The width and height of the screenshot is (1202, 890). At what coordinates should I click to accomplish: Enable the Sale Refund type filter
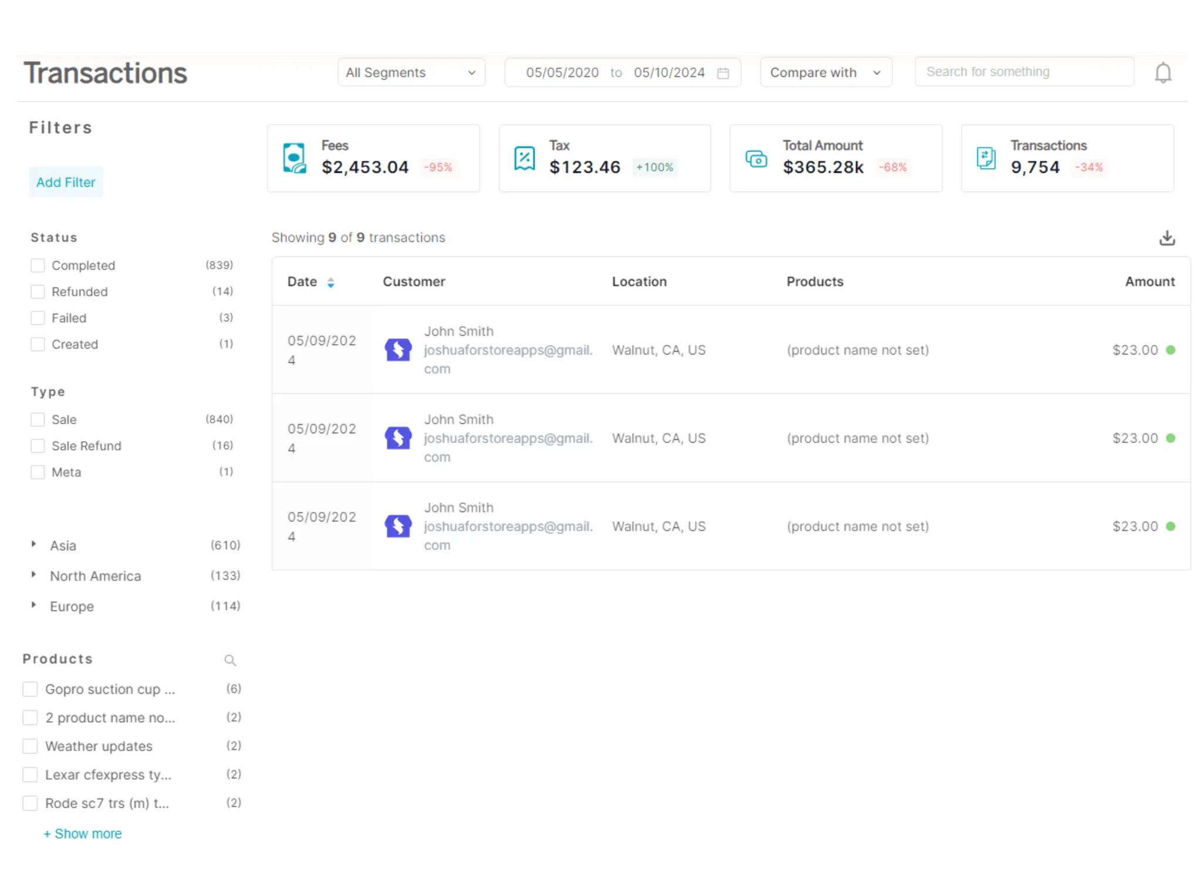(x=38, y=446)
